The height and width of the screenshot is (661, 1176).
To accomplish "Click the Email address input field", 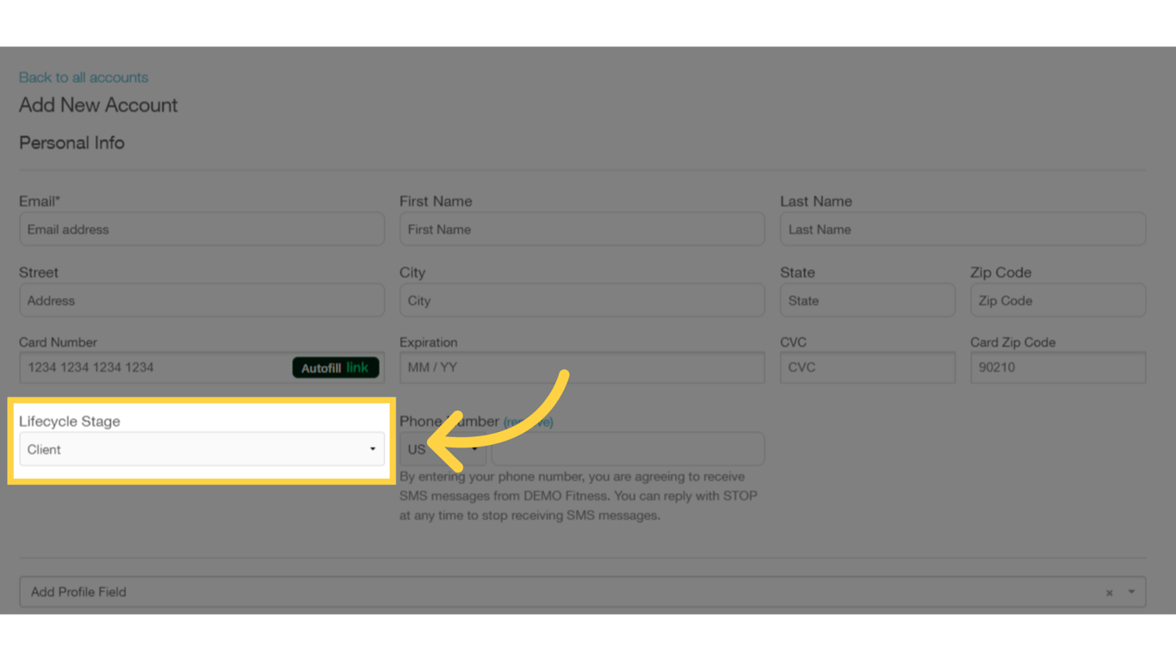I will pos(201,229).
